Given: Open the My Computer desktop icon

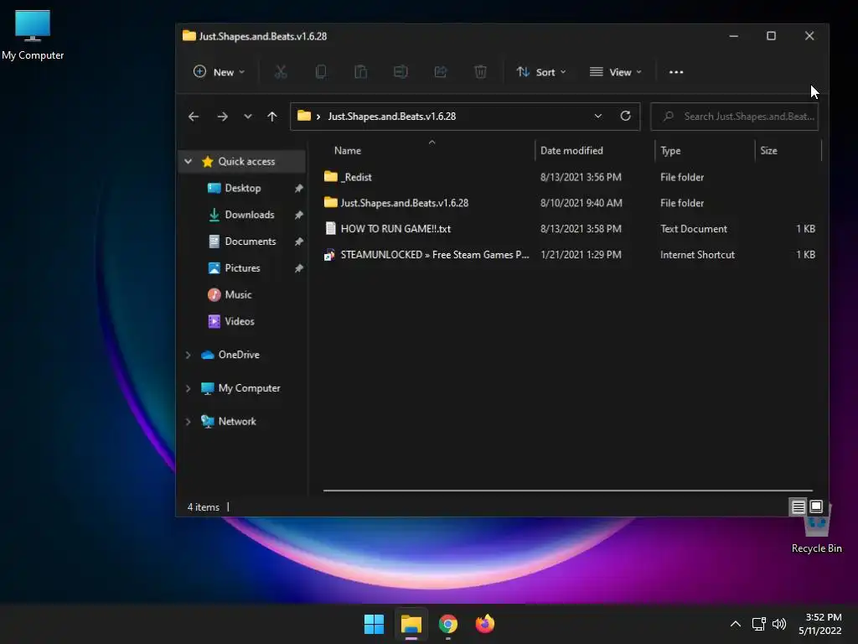Looking at the screenshot, I should pyautogui.click(x=33, y=35).
